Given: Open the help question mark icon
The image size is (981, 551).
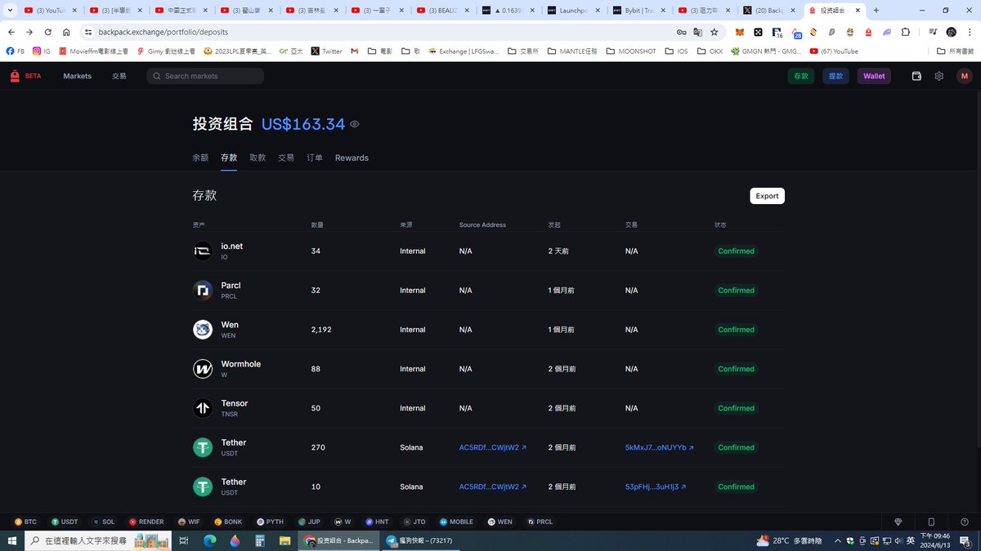Looking at the screenshot, I should (x=965, y=522).
